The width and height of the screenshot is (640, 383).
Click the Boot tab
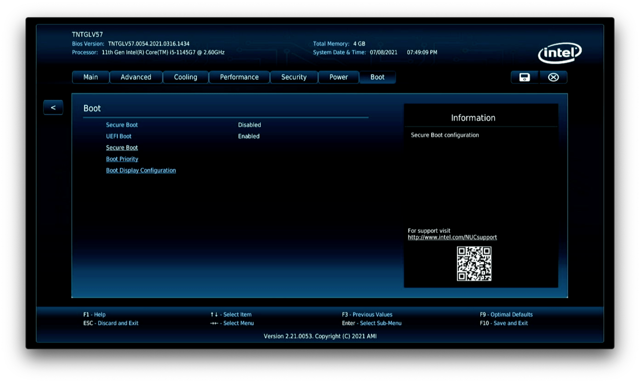(377, 77)
